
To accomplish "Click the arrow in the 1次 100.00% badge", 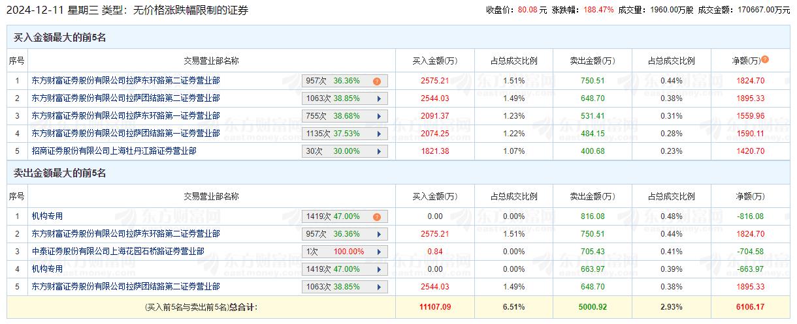I will pyautogui.click(x=378, y=252).
